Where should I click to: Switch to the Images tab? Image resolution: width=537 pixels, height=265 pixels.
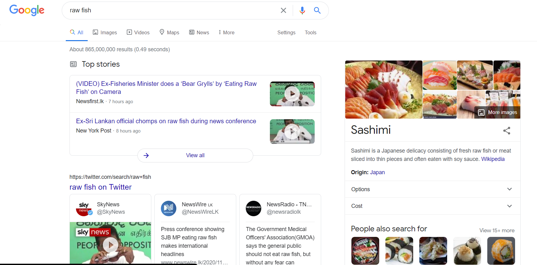click(x=105, y=32)
